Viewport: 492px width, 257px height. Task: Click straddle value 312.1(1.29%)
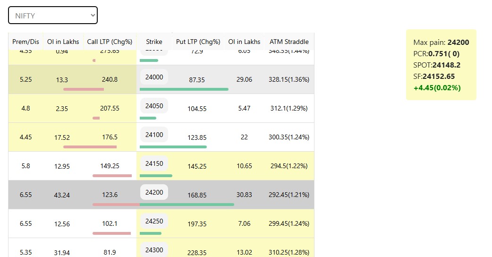tap(289, 108)
